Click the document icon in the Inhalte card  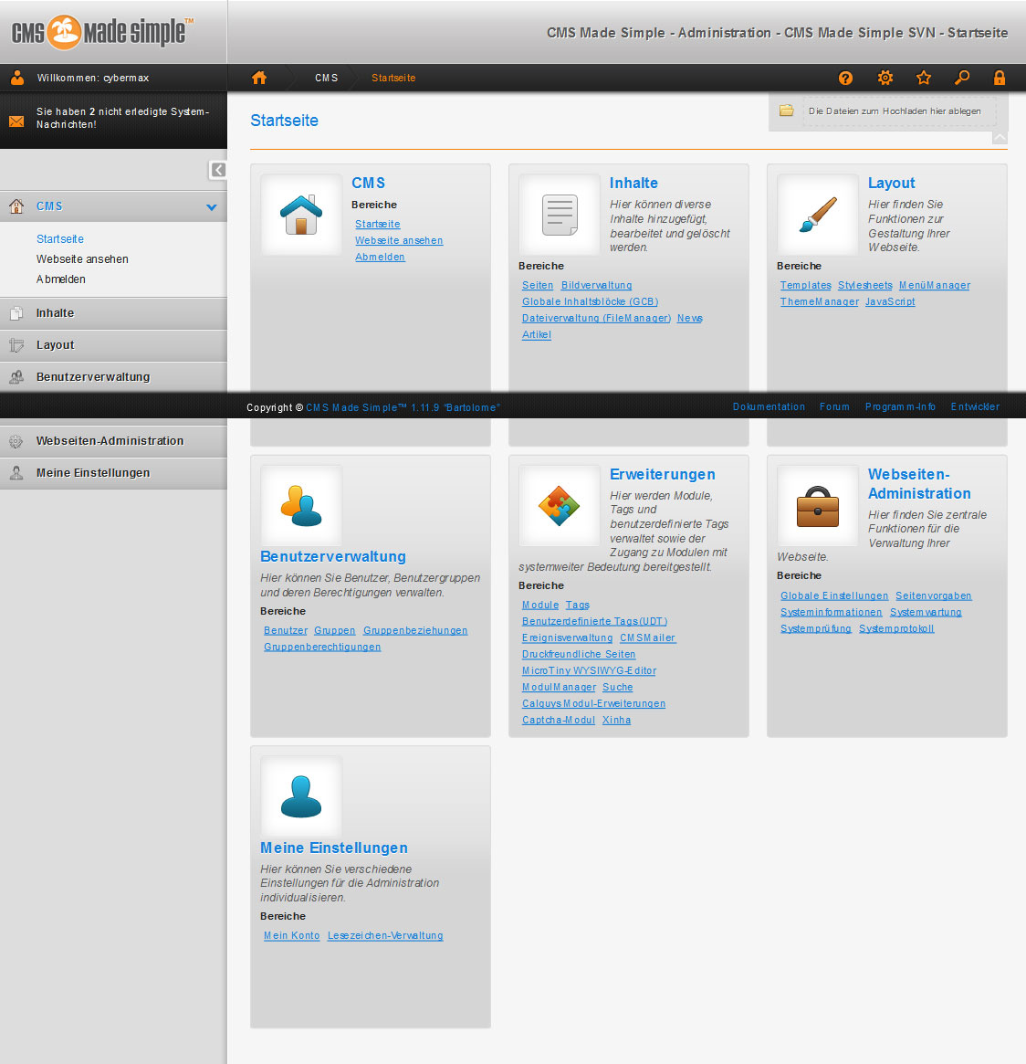[x=560, y=215]
